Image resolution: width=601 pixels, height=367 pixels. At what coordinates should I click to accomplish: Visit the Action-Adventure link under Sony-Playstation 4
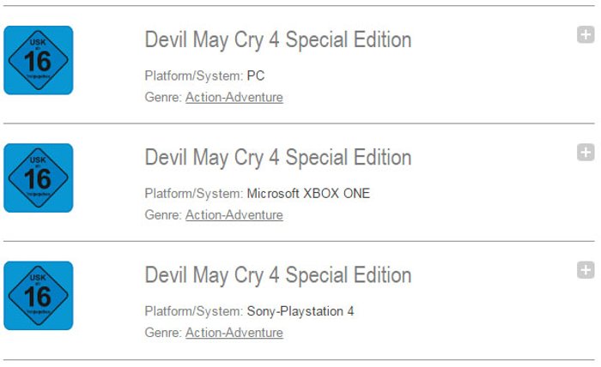pos(234,333)
